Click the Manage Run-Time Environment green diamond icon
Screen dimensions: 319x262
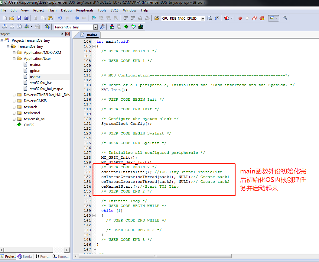(126, 27)
